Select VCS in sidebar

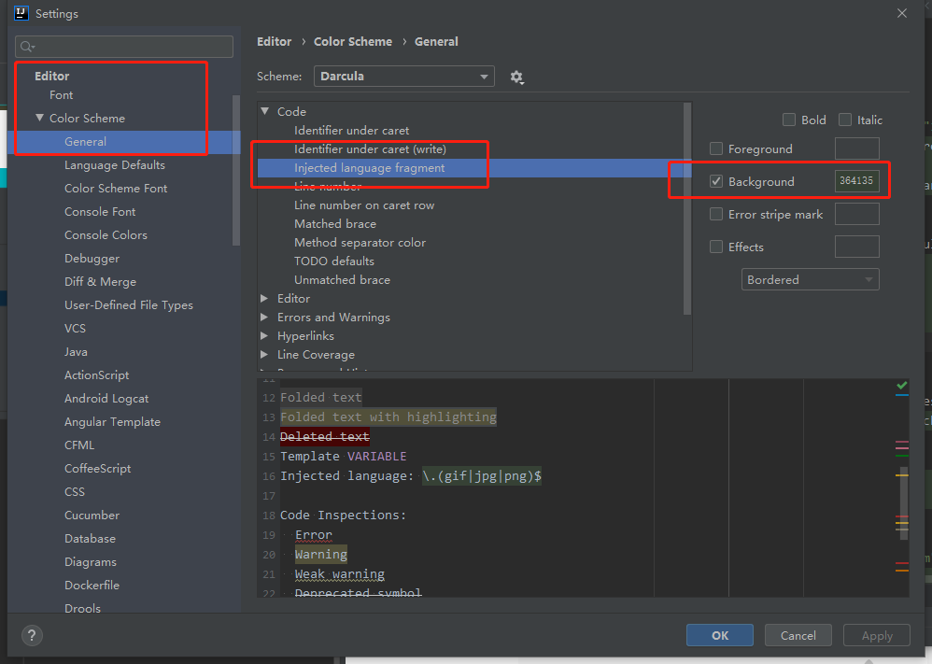pos(75,328)
